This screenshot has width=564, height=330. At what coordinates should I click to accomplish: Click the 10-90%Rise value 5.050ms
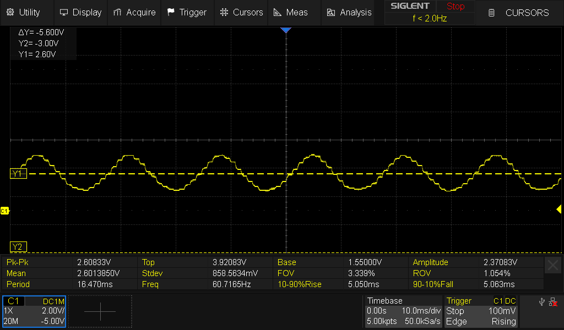coord(364,284)
